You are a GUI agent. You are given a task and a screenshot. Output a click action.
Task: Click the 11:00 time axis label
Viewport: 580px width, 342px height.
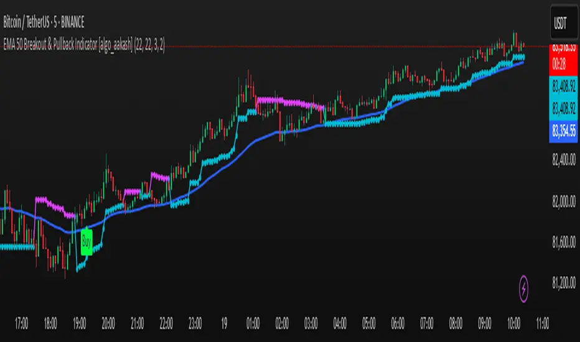[542, 323]
